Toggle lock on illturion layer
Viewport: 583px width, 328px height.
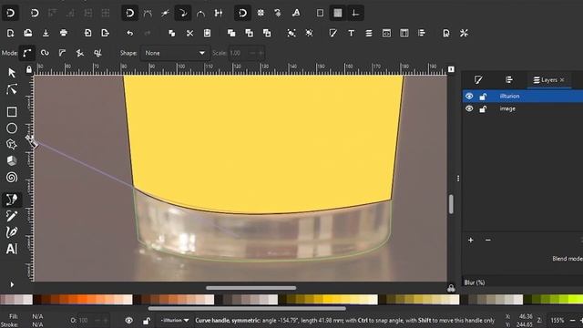tap(483, 97)
